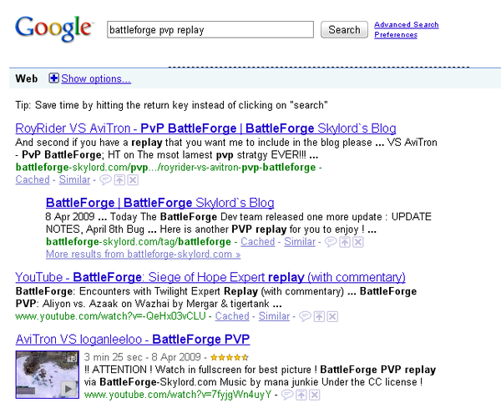Promote the RoyRider VS AviTron result

(119, 180)
